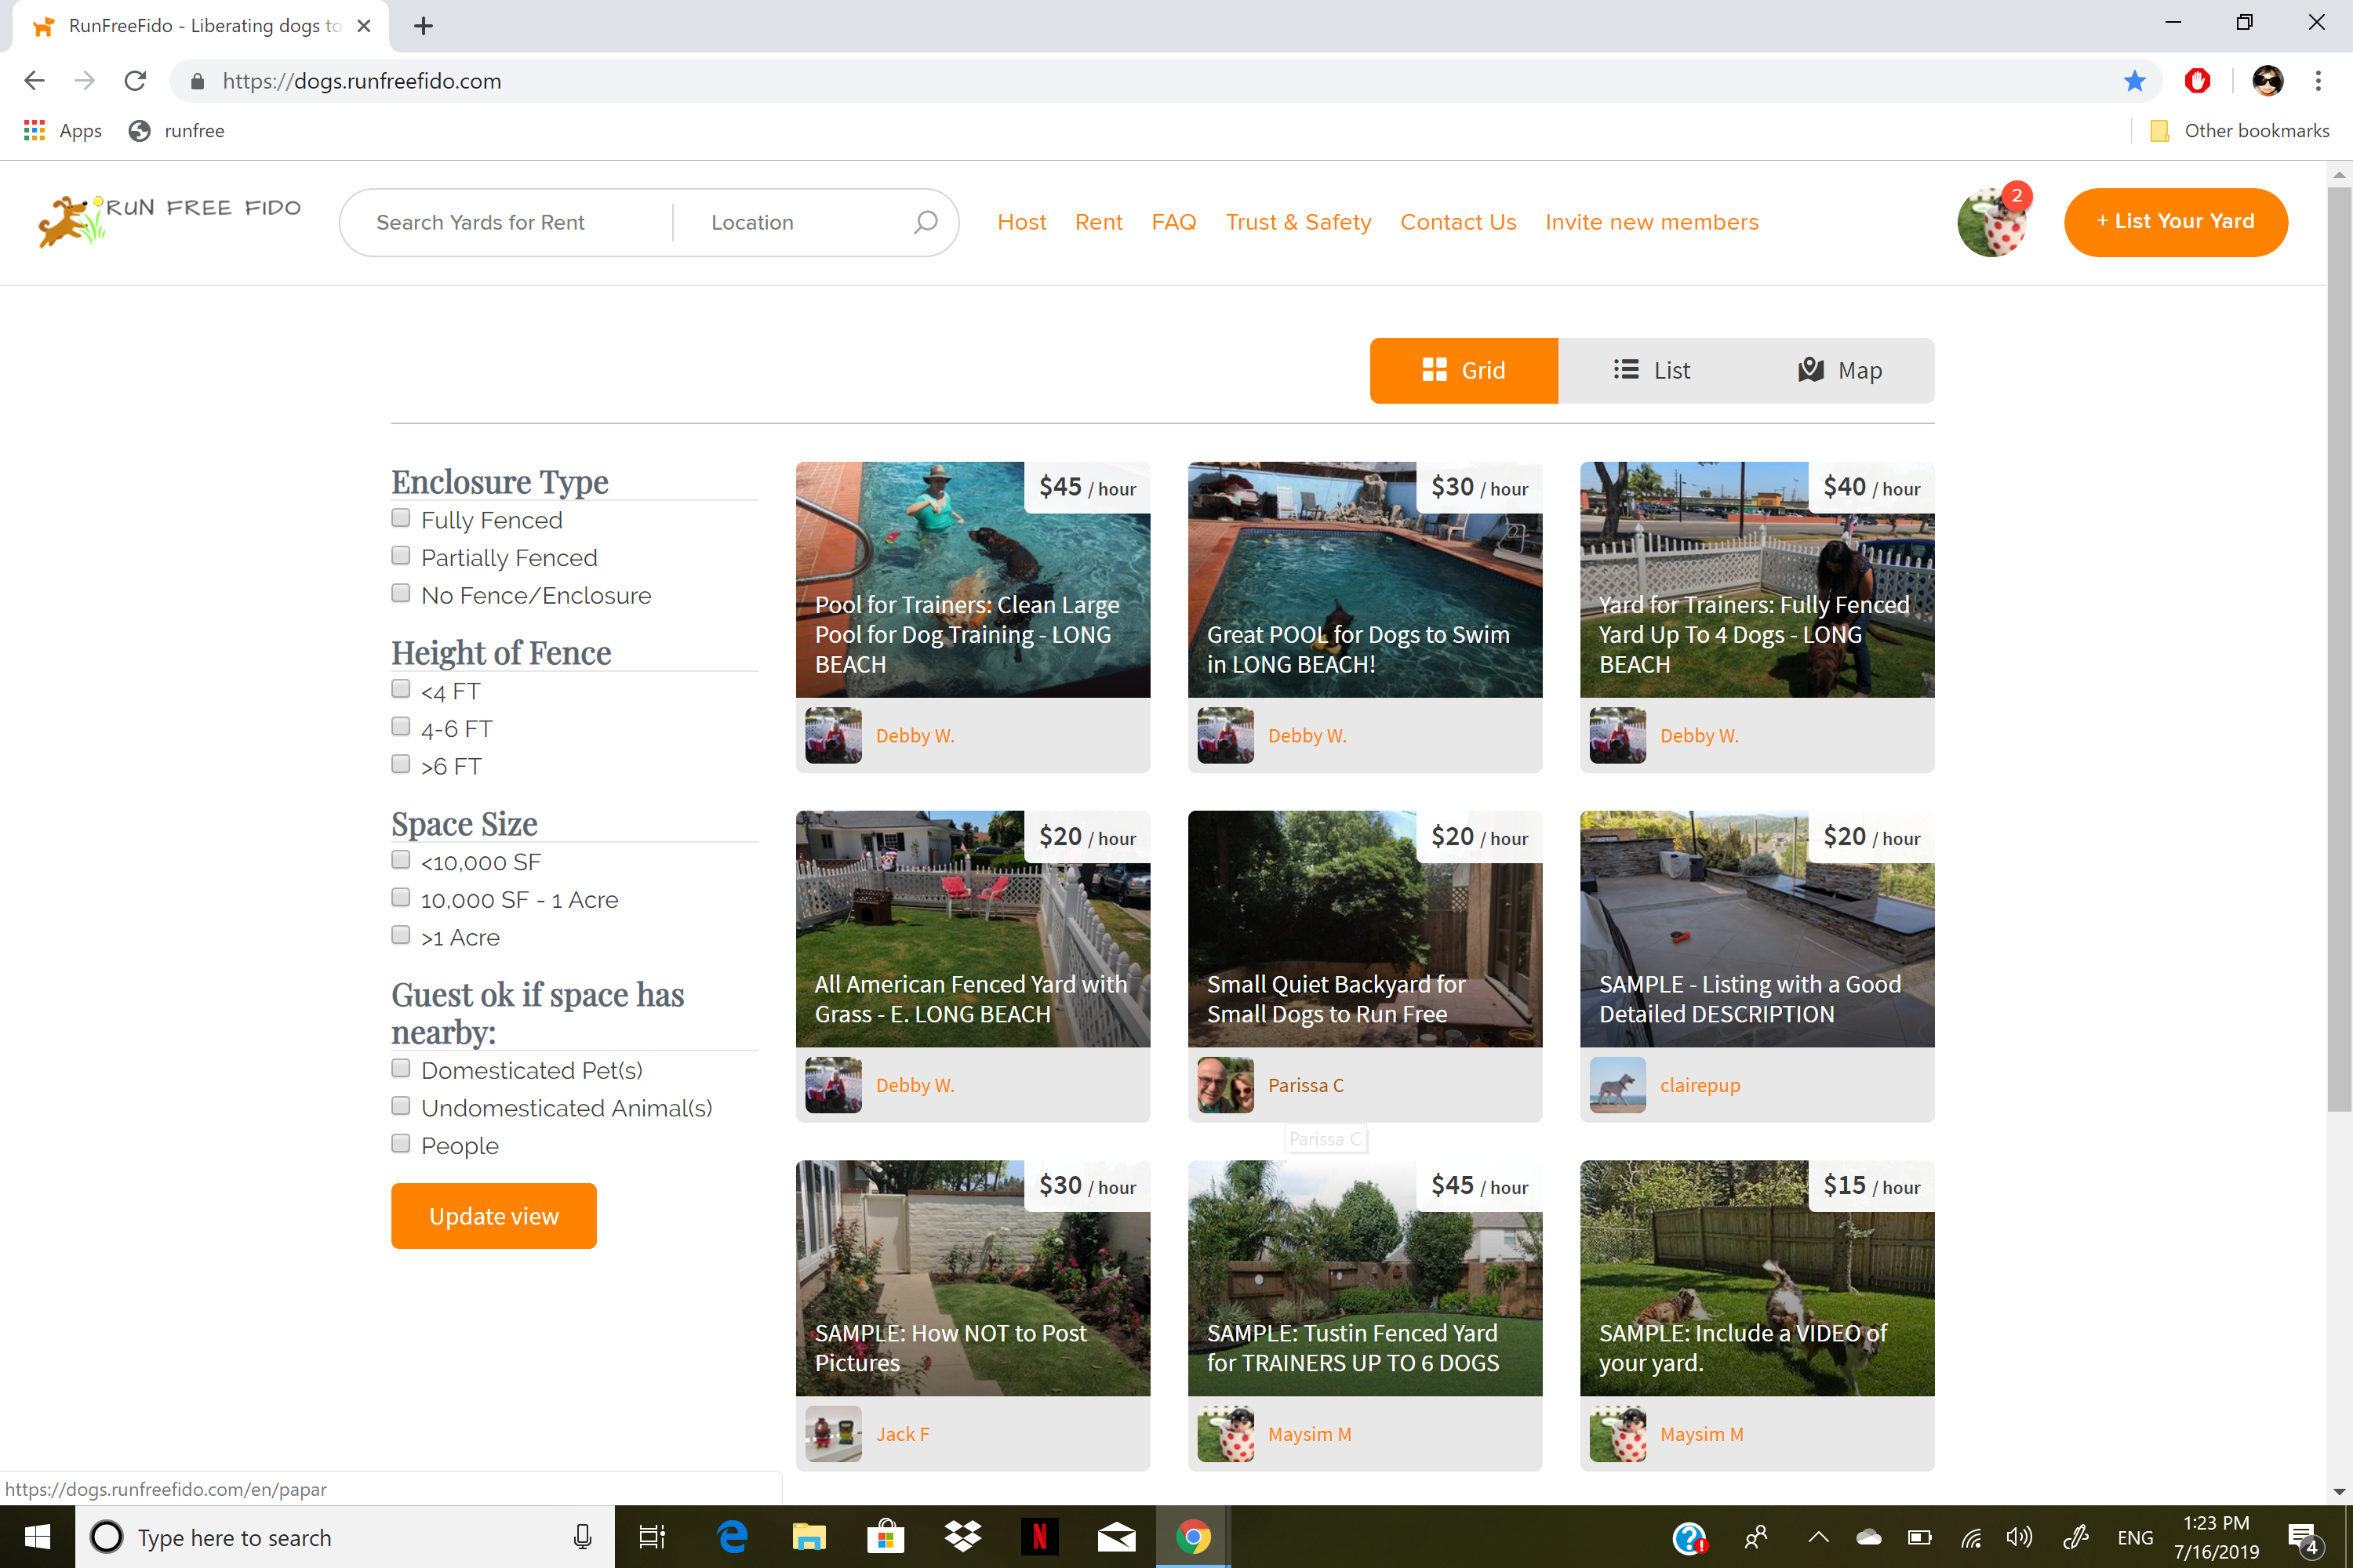Select the Grid view icon

click(x=1435, y=370)
